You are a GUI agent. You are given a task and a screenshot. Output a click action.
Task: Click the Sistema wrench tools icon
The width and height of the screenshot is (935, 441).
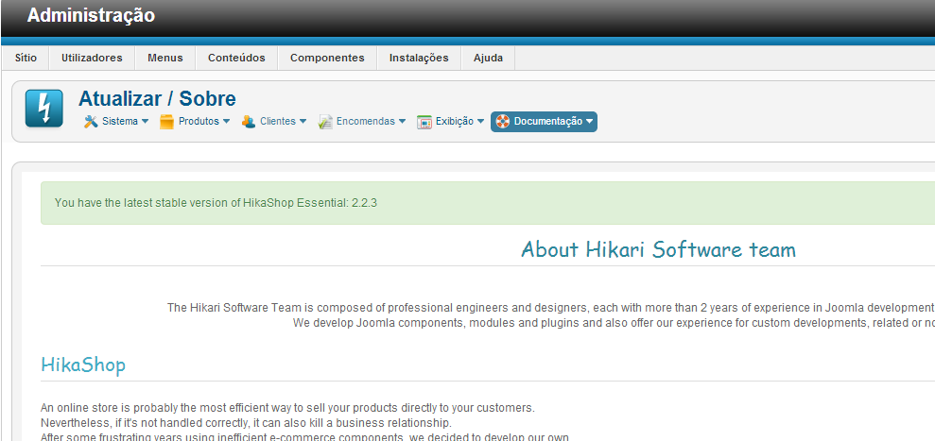pos(91,122)
